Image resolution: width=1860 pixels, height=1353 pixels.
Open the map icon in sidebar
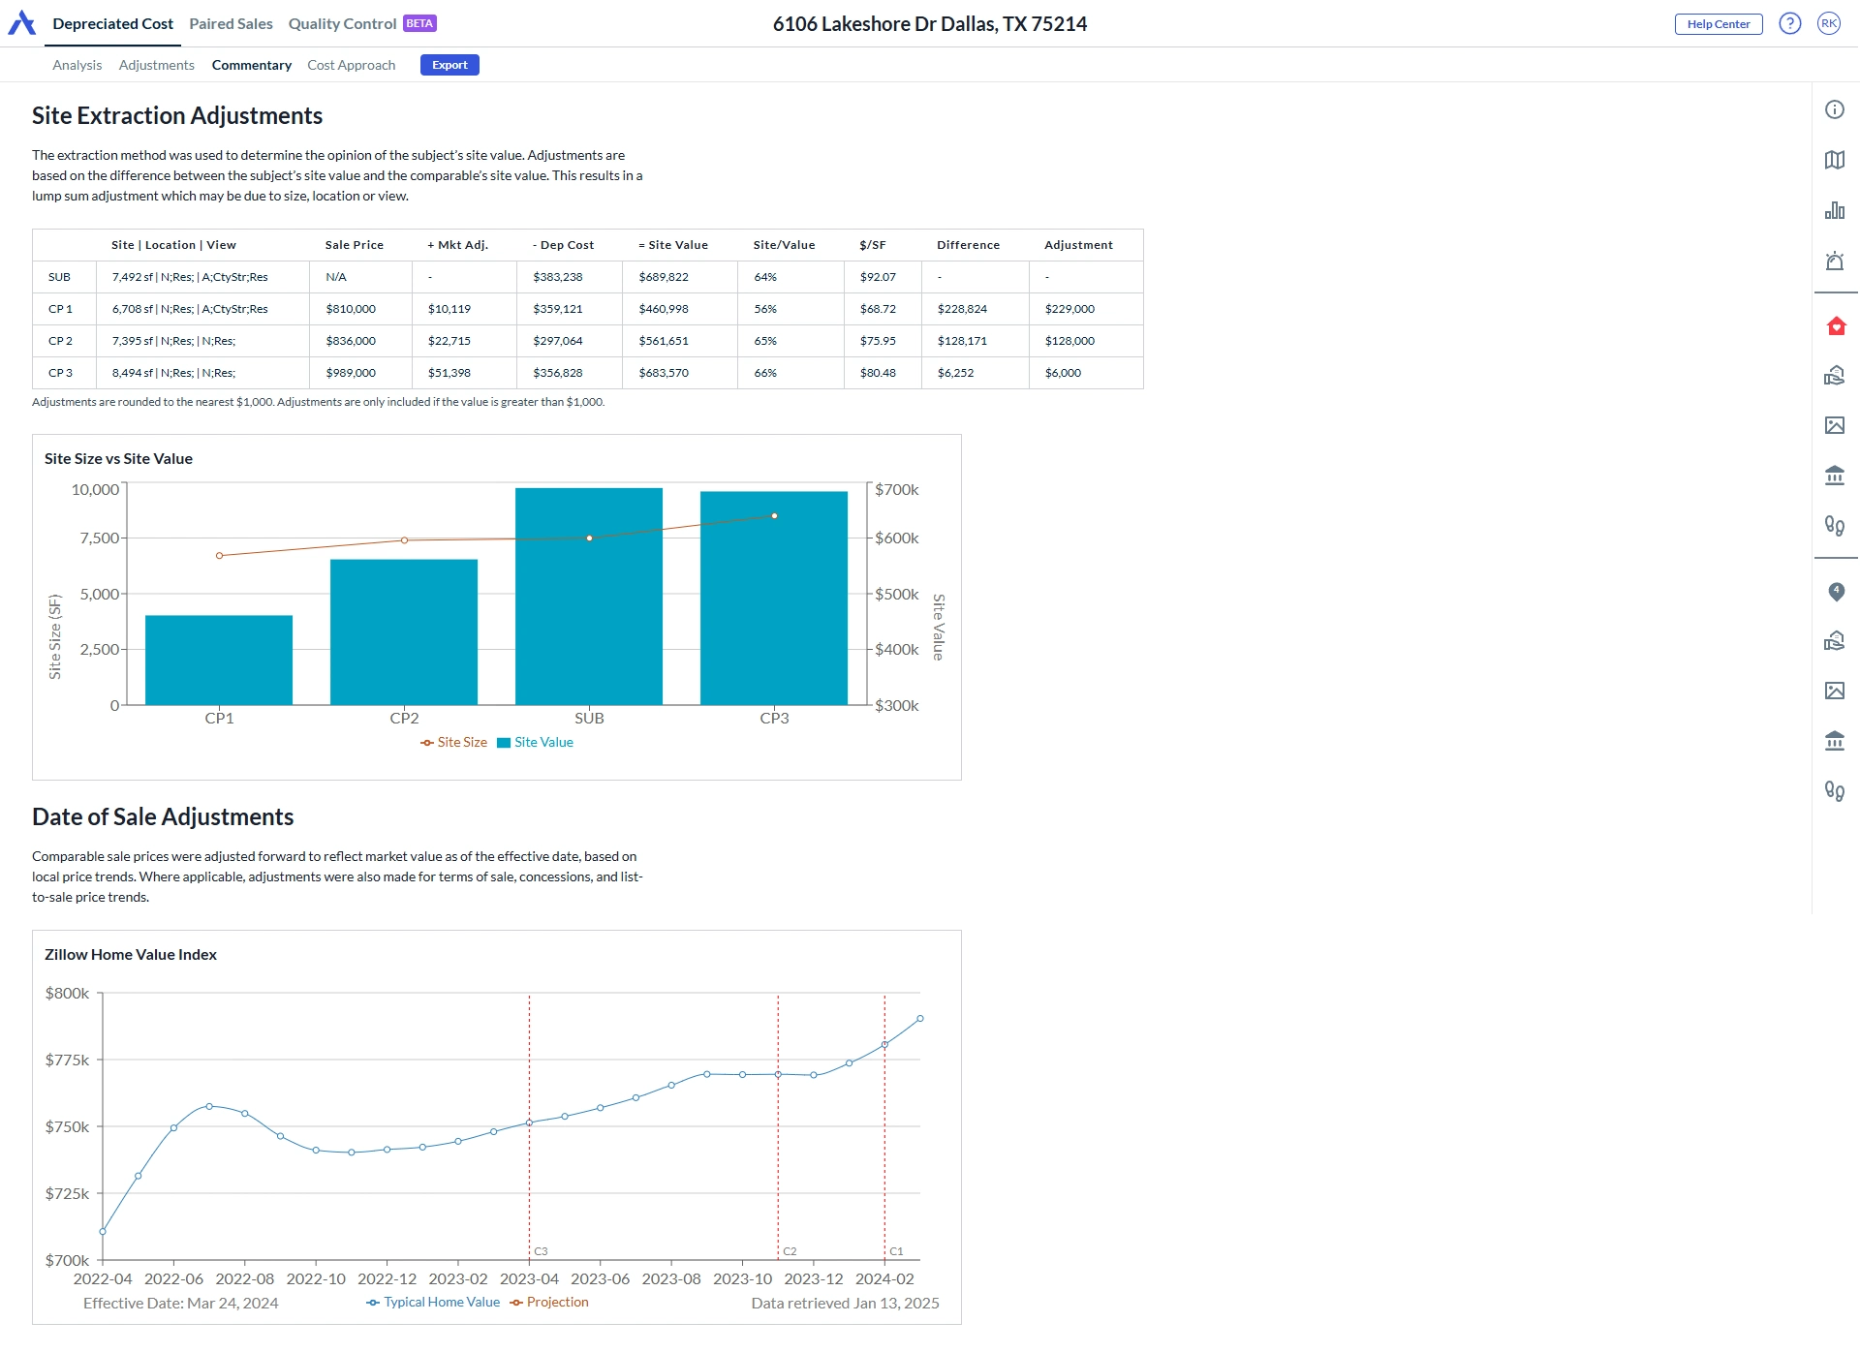[x=1834, y=160]
